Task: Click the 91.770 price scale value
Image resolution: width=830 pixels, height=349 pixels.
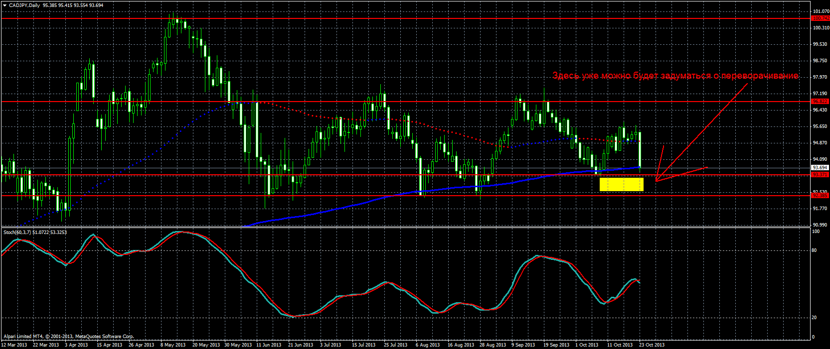Action: (x=821, y=209)
